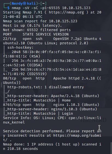Click the nmap command text in the prompt
112x154 pixels.
pyautogui.click(x=16, y=8)
